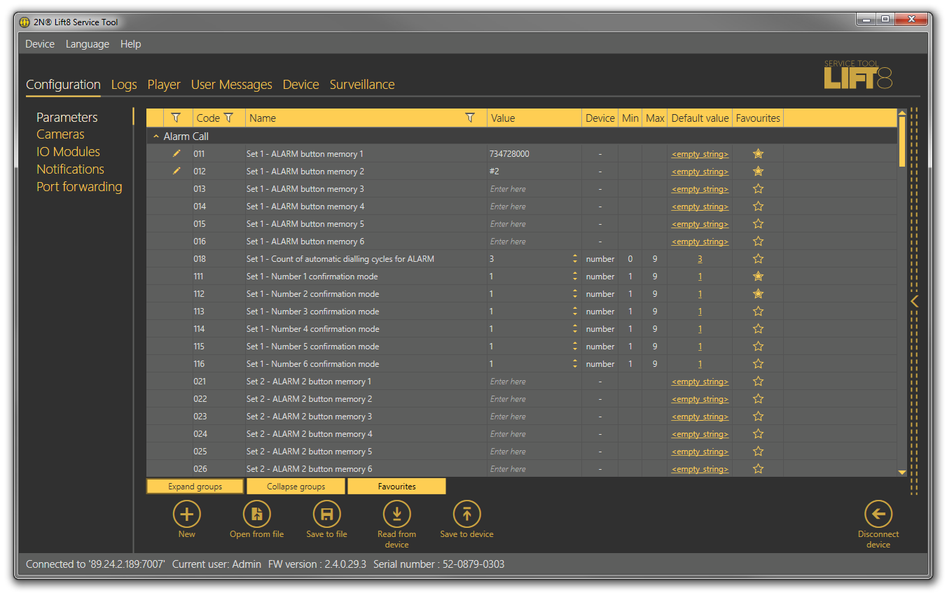
Task: Open the Name column filter icon
Action: pos(470,118)
